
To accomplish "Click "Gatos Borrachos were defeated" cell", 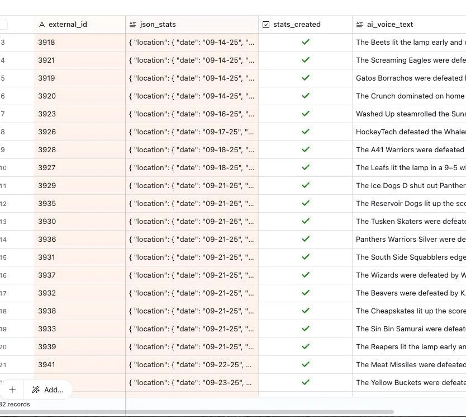I will 409,78.
